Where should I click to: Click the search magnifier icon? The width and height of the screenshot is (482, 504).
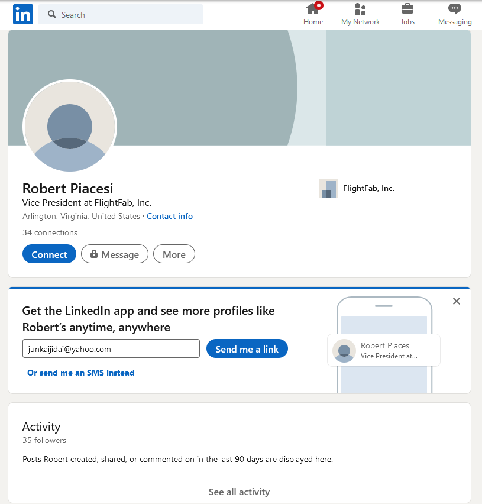51,14
